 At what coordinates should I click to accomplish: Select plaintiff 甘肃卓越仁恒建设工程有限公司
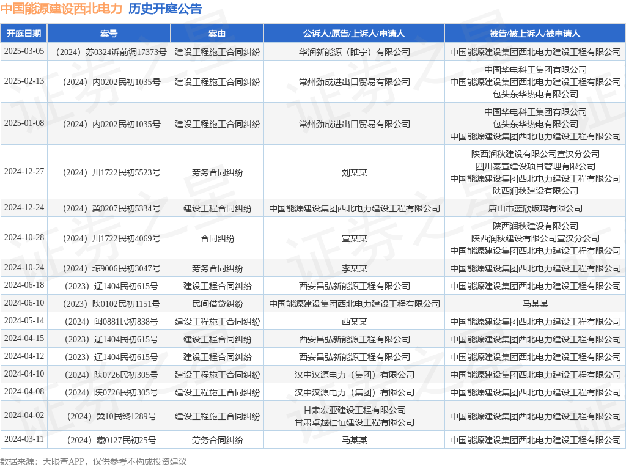click(354, 422)
